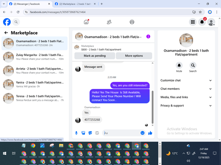Screen dimensions: 221x165
Task: Open the Arrieta conversation
Action: pos(34,71)
